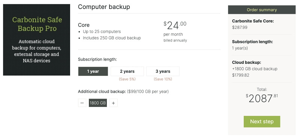The height and width of the screenshot is (139, 300).
Task: Click the +1800 GB cloud backup summary text
Action: click(x=255, y=69)
